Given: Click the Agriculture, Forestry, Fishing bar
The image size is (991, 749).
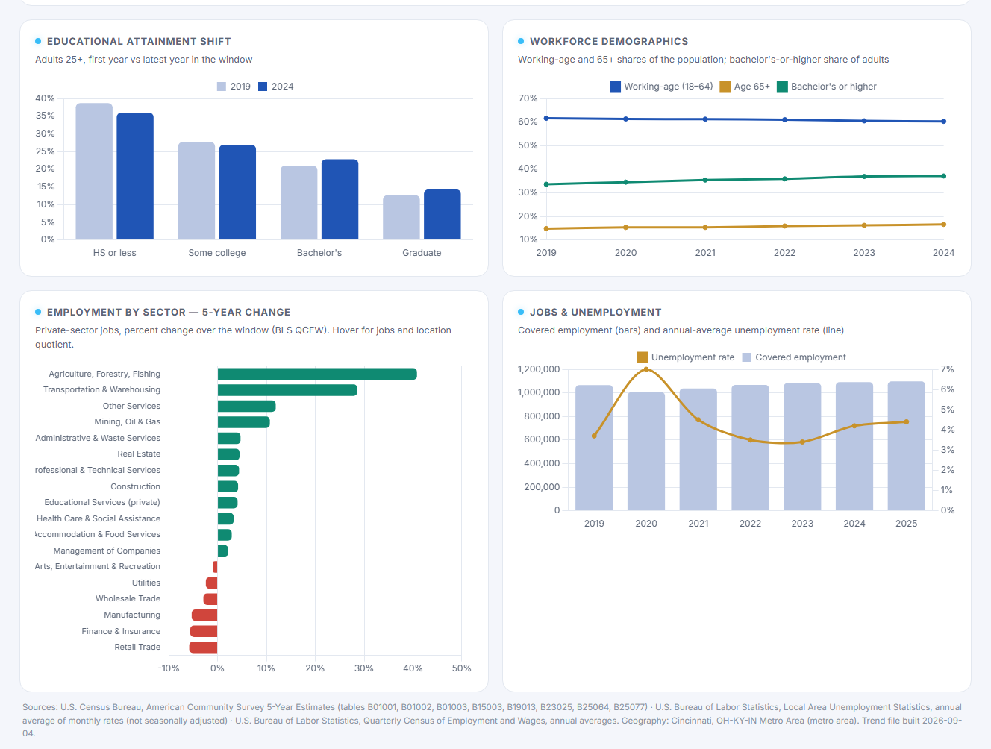Looking at the screenshot, I should tap(317, 374).
